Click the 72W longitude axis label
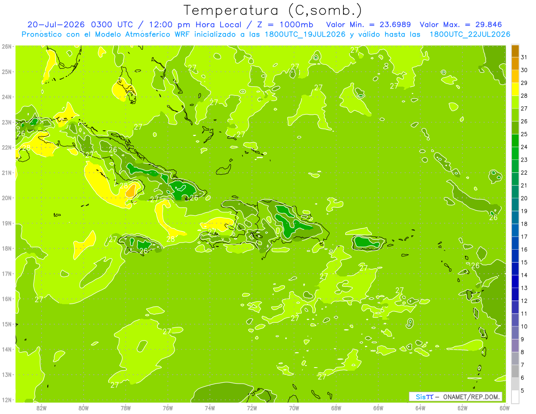 pos(252,408)
